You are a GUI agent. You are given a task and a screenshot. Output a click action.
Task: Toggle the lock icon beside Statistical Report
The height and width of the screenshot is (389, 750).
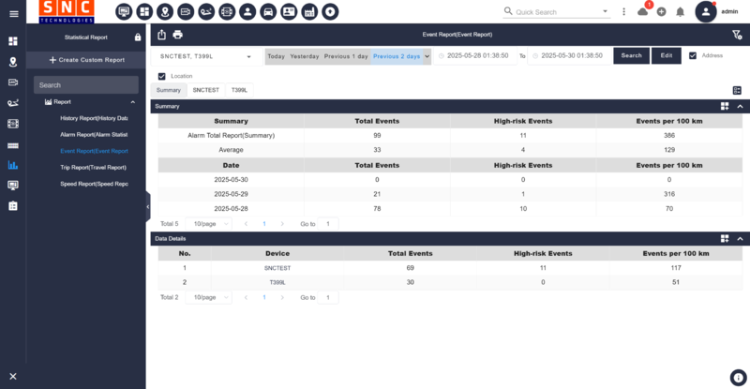138,37
